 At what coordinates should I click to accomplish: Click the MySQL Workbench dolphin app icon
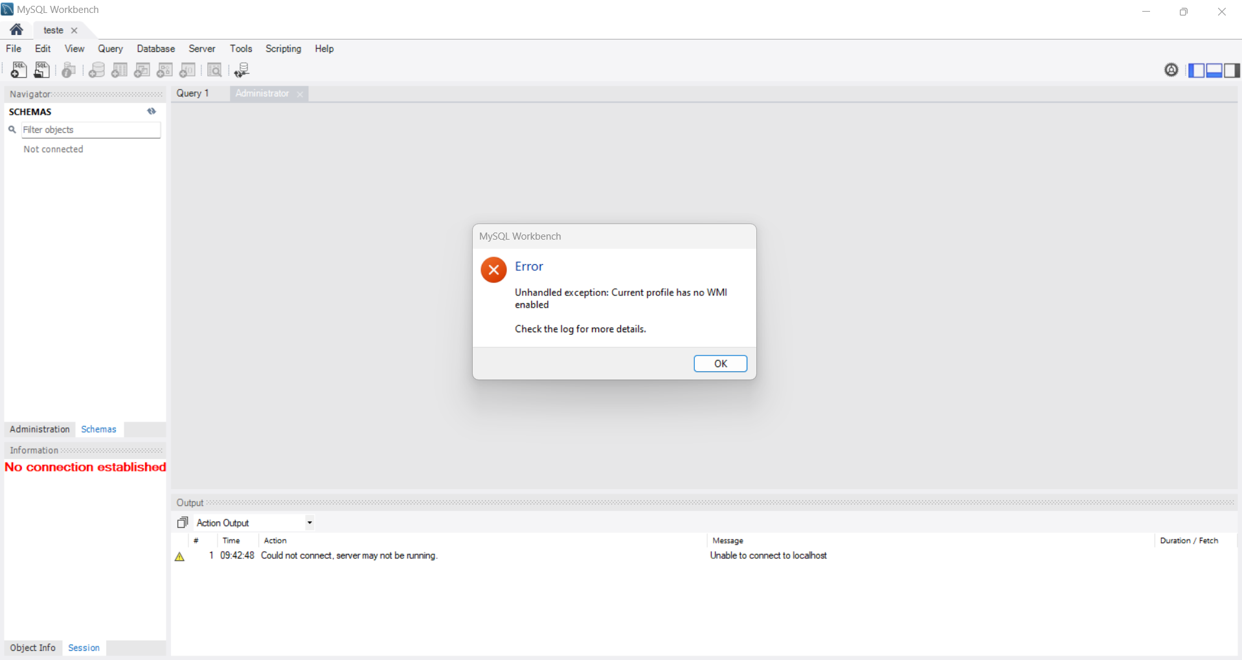(x=8, y=9)
